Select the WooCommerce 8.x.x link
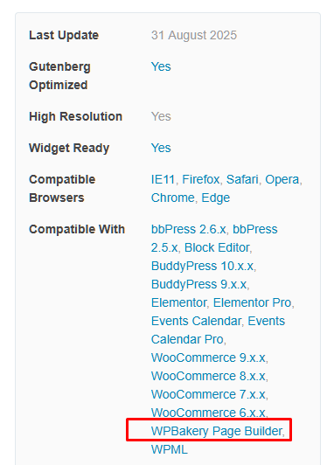 (208, 377)
